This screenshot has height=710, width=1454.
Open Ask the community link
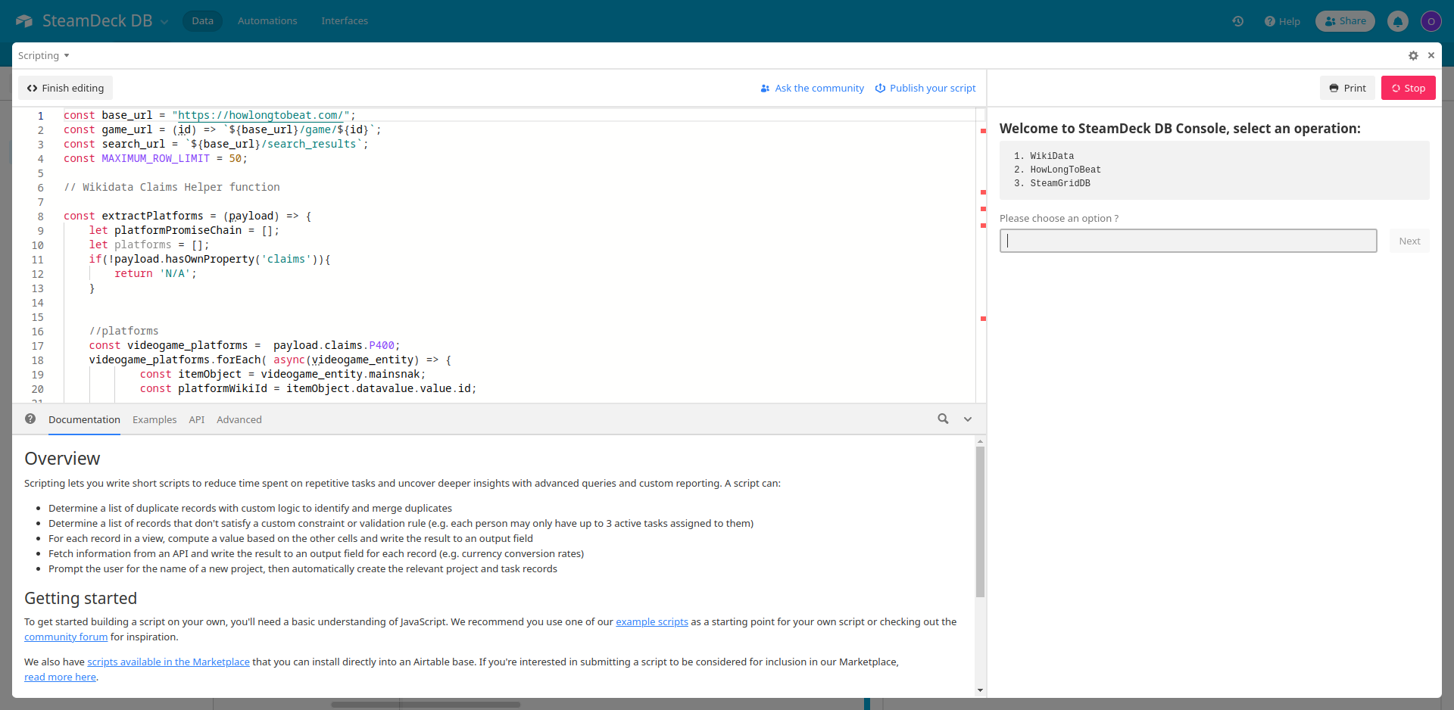(x=813, y=88)
